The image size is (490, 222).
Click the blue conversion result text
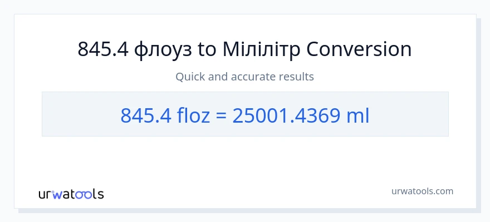(245, 115)
